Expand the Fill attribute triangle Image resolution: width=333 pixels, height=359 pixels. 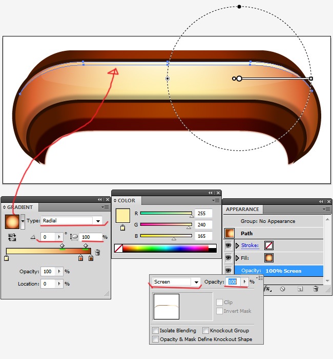click(237, 258)
